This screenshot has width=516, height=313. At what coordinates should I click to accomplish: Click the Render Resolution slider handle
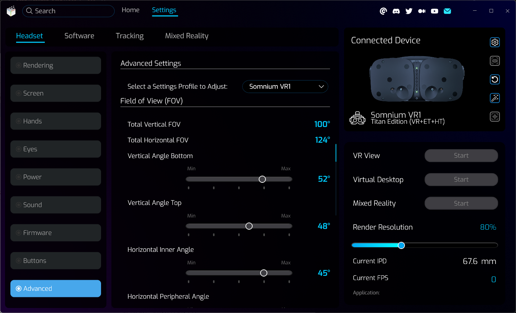(x=401, y=245)
